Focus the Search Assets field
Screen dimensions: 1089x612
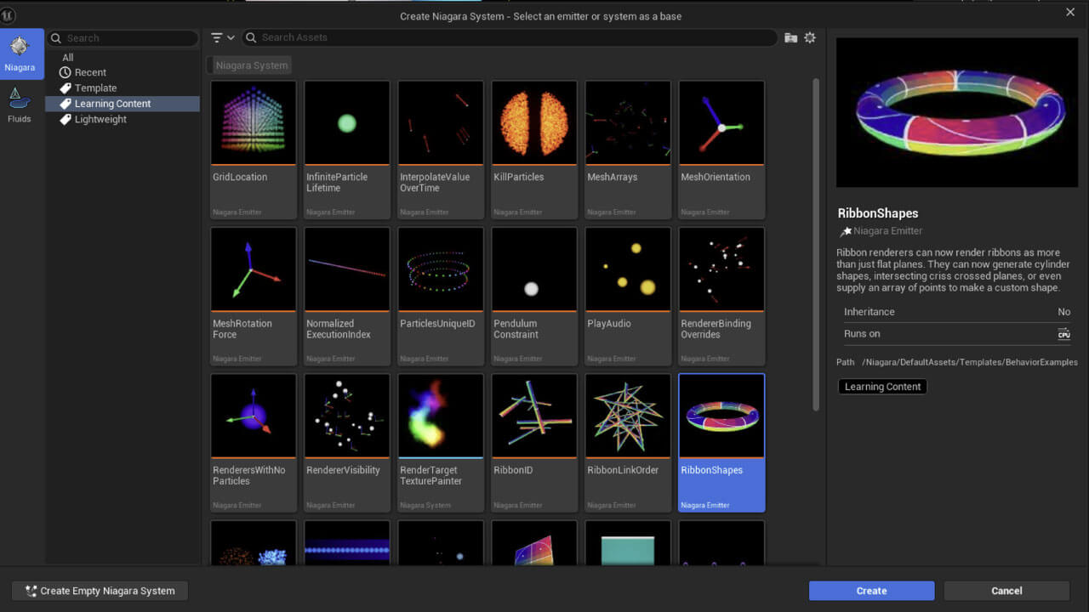(x=510, y=37)
